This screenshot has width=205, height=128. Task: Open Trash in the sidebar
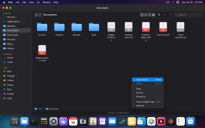coord(16,62)
